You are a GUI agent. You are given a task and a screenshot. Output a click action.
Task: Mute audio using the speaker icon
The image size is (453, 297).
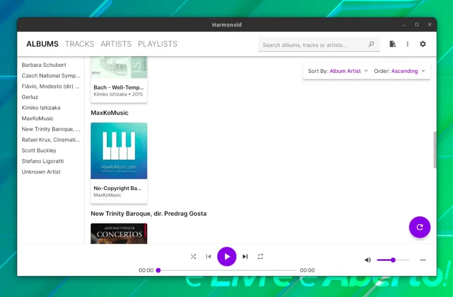click(x=368, y=260)
